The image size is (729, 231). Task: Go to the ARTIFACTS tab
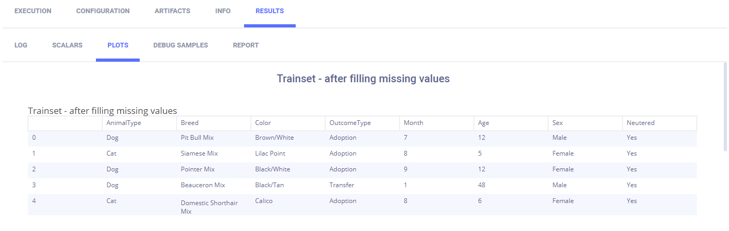pos(172,11)
